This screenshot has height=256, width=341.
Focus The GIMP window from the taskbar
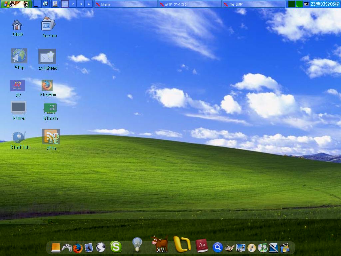[x=253, y=4]
